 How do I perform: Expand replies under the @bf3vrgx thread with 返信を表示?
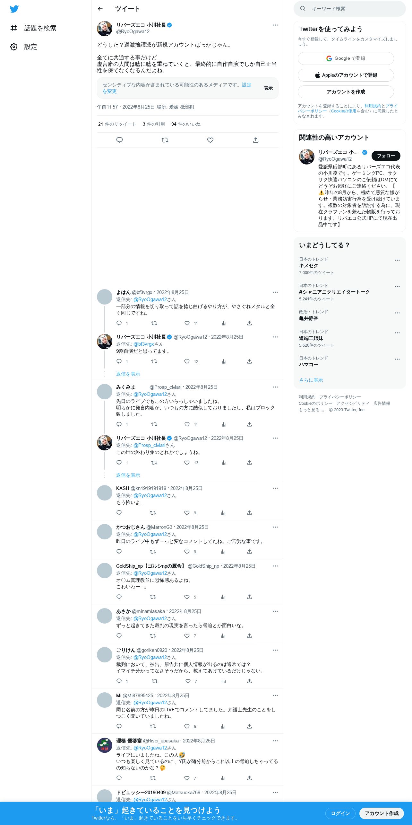(128, 374)
